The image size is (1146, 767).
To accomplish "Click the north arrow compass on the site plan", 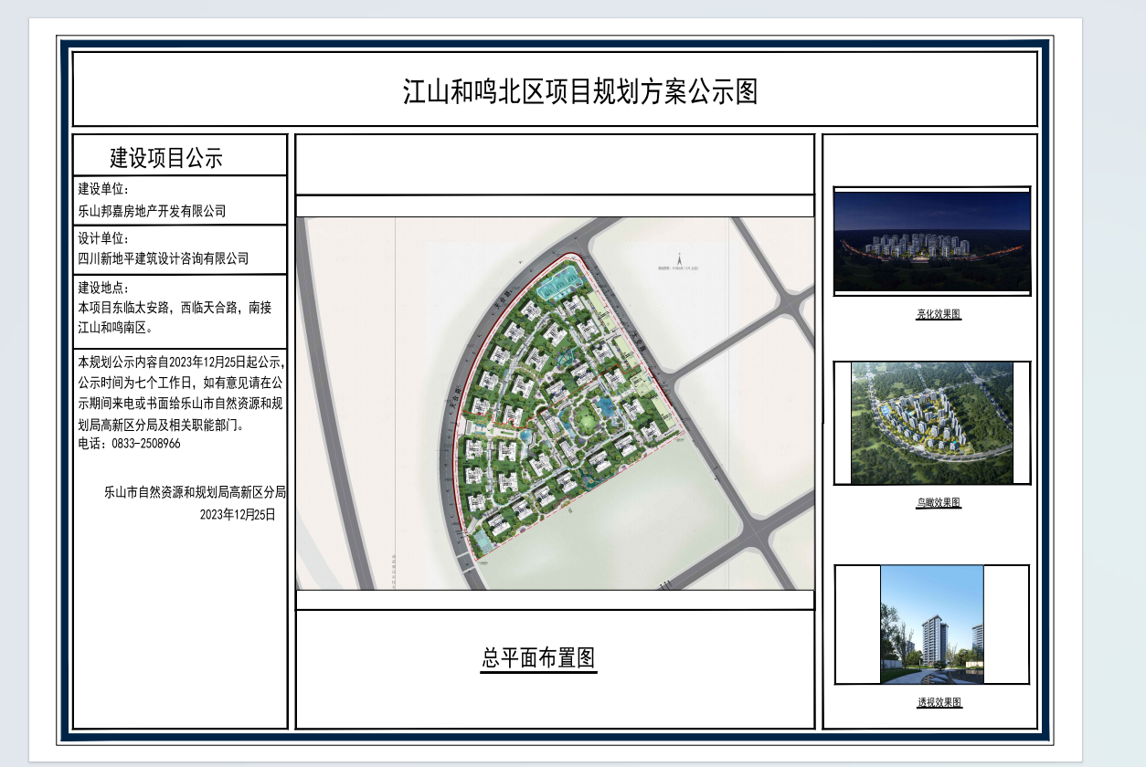I will pos(679,258).
